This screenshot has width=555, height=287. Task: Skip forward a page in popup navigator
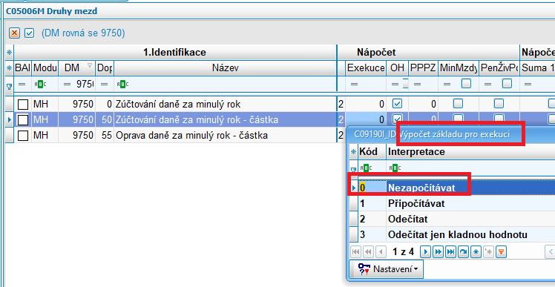click(x=439, y=252)
